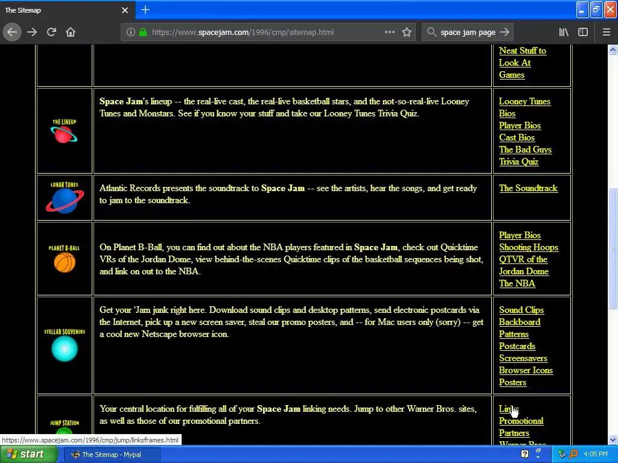Reload the page with refresh icon
Viewport: 618px width, 463px height.
click(x=52, y=33)
